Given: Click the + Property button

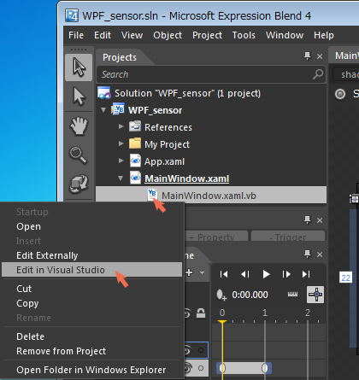Looking at the screenshot, I should 216,237.
